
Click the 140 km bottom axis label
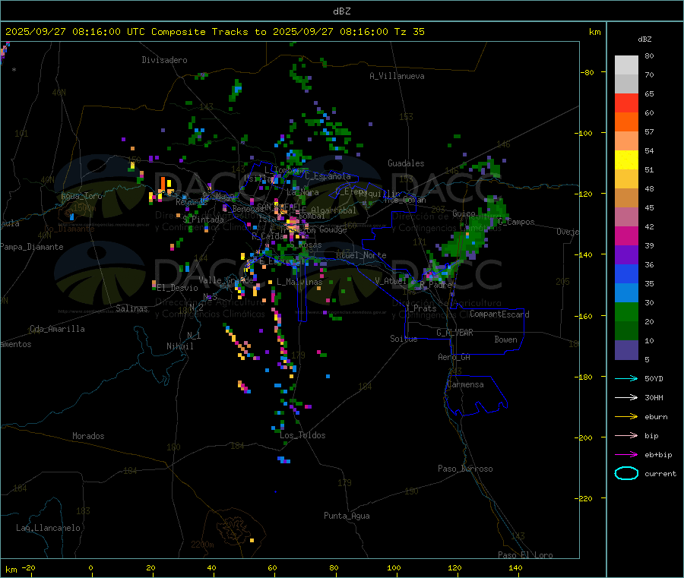click(x=515, y=567)
